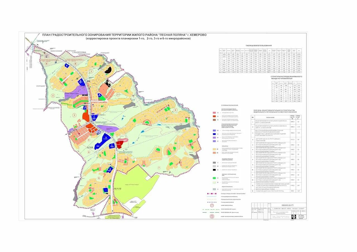This screenshot has height=252, width=357.
Task: Click the dark red building block on the map
Action: (x=119, y=144)
